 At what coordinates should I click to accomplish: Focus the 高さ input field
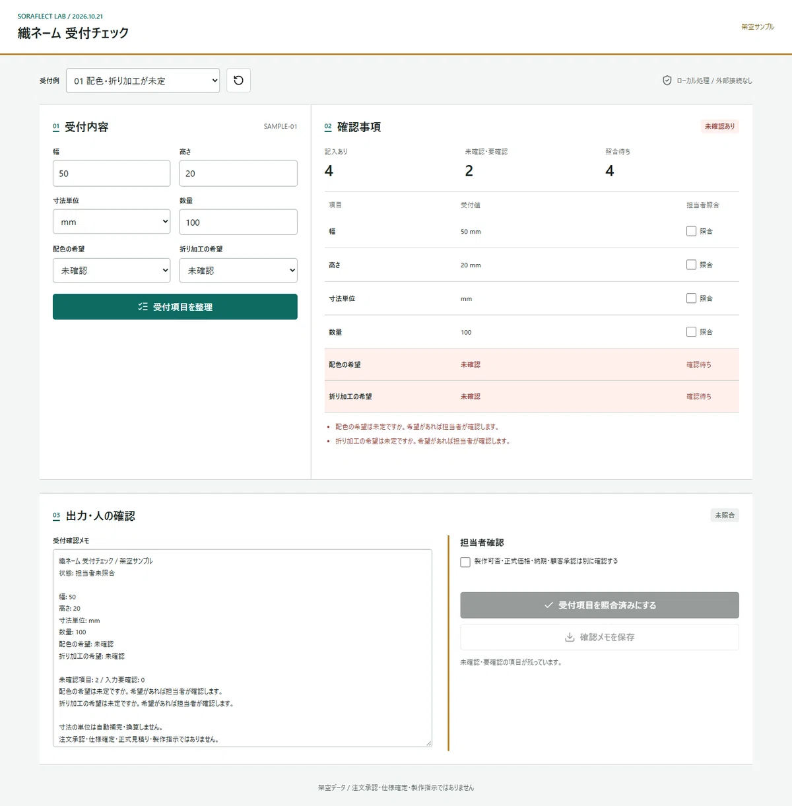[238, 174]
